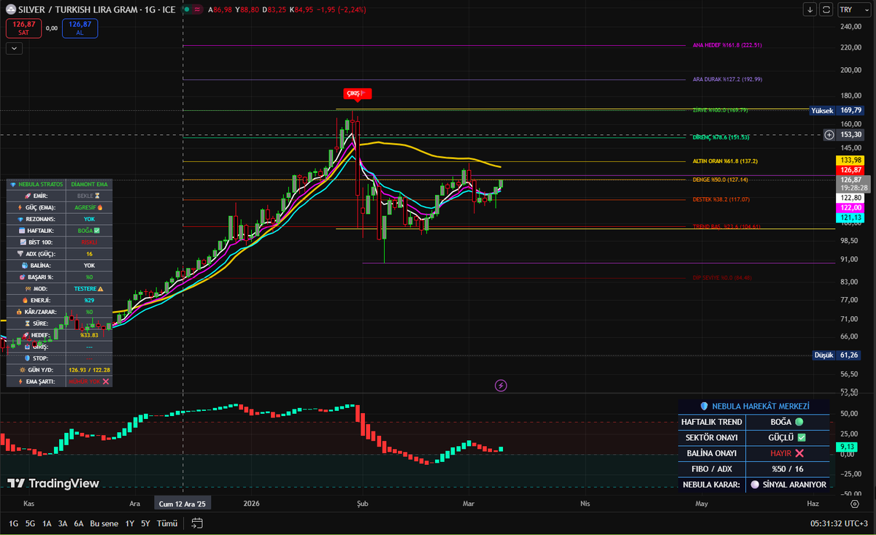Click the down-arrow pane button at top right
The width and height of the screenshot is (876, 535).
pos(810,9)
